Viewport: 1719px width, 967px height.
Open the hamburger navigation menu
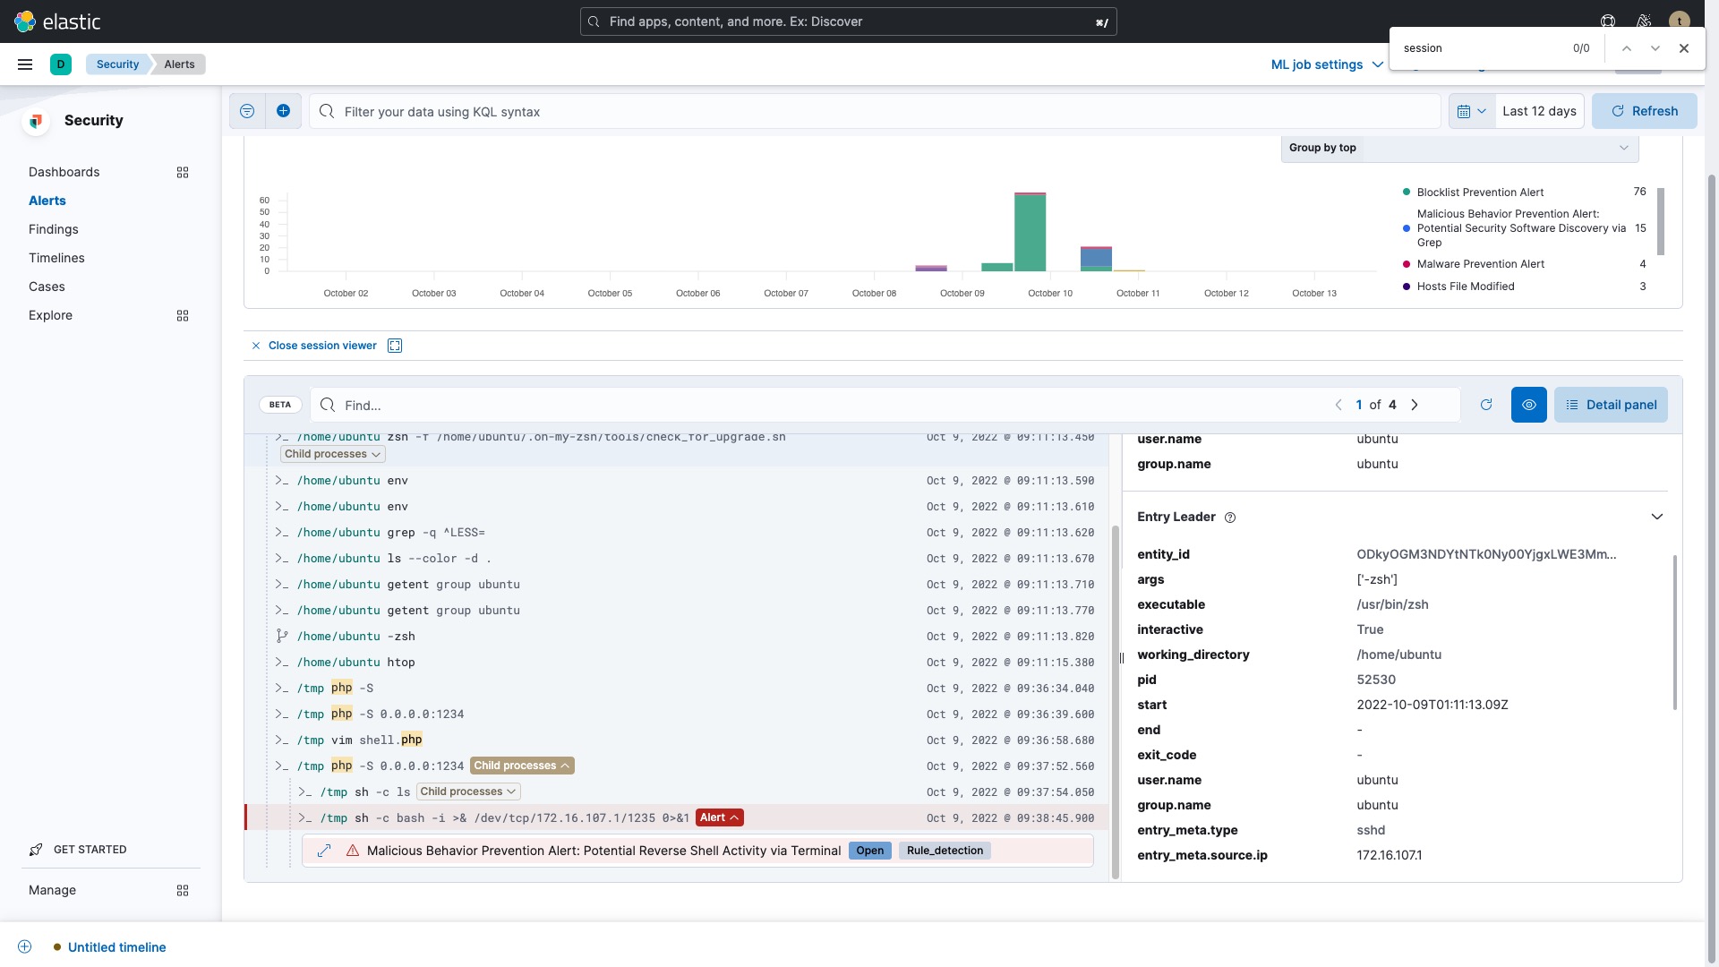click(x=25, y=64)
